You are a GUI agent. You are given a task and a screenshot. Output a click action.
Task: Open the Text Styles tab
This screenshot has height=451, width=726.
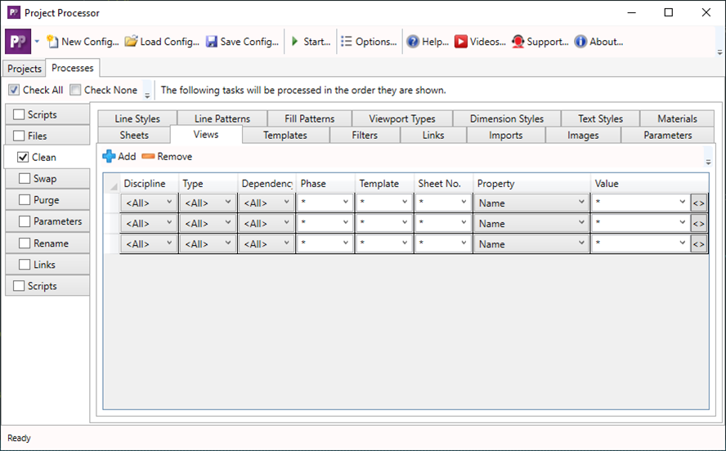(601, 119)
